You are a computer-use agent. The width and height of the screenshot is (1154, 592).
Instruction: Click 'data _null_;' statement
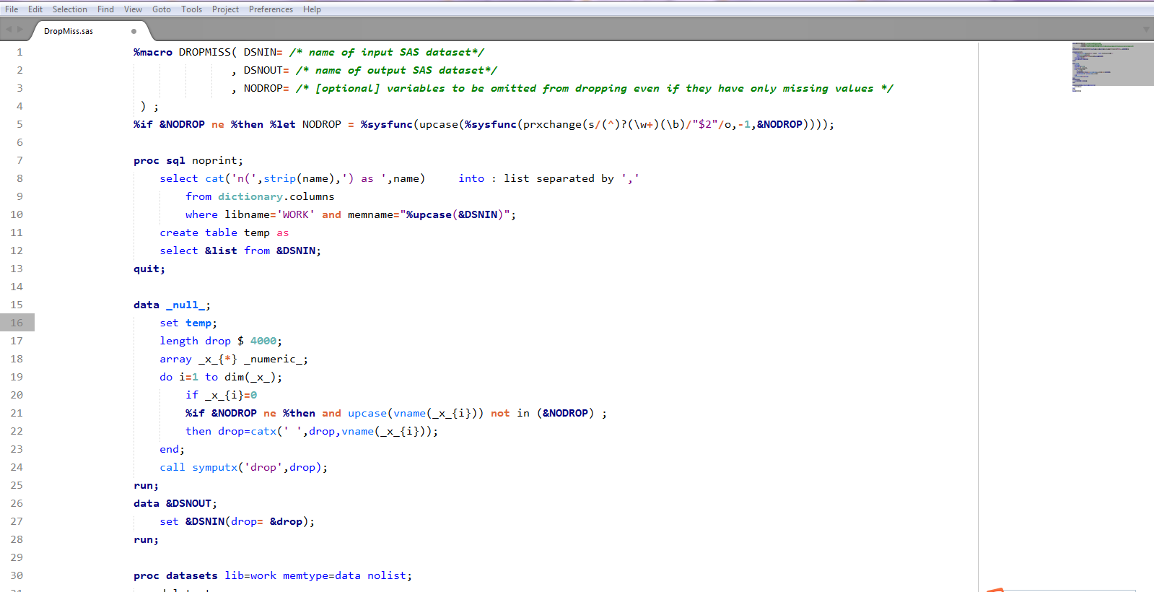point(172,305)
